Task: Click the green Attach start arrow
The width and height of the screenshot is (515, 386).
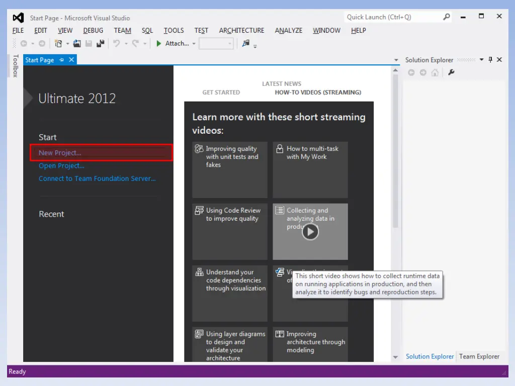Action: pyautogui.click(x=158, y=43)
